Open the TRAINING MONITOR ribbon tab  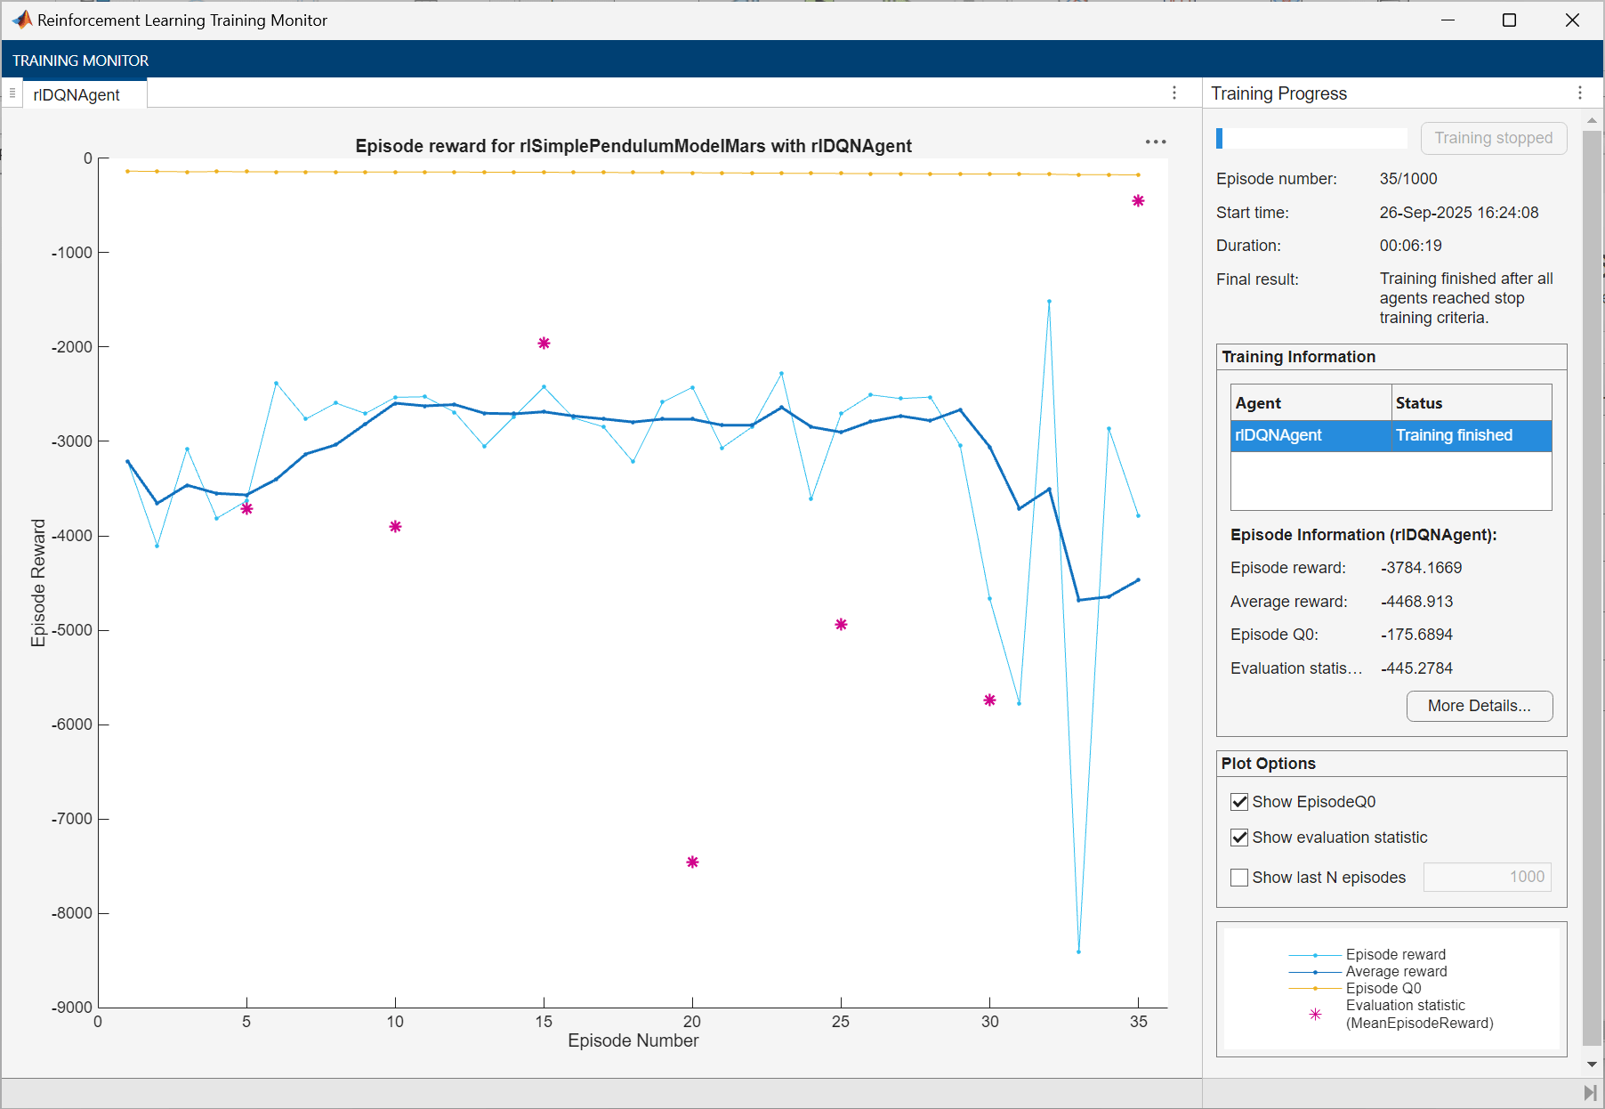click(x=81, y=61)
